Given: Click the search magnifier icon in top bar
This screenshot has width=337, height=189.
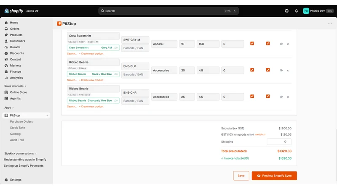Looking at the screenshot, I should coord(102,11).
